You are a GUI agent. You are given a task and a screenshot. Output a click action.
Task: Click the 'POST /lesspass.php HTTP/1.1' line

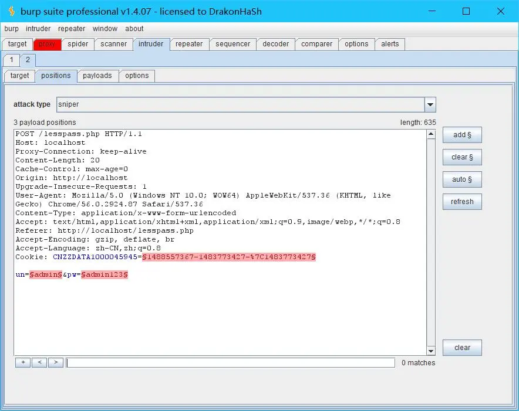79,134
